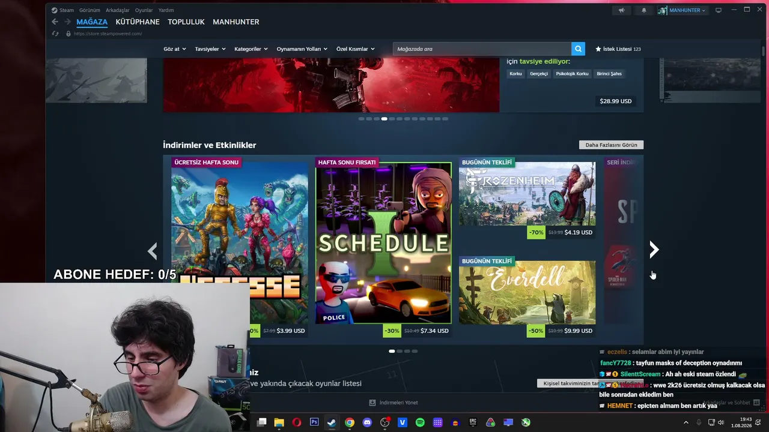
Task: Open the Schedule I weekend deal card
Action: 383,243
